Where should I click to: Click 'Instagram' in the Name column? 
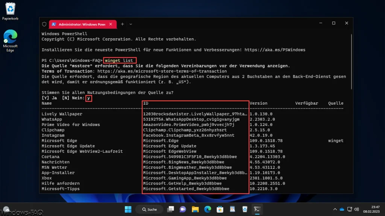point(53,135)
